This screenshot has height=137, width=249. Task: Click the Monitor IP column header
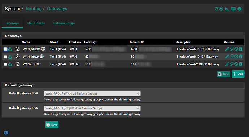[x=137, y=42]
